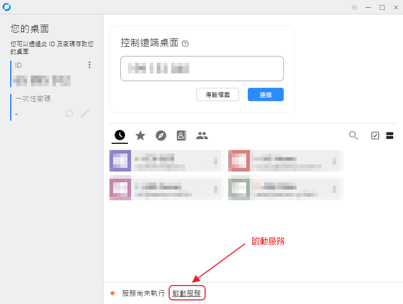Click the 啟動服務 link
The height and width of the screenshot is (304, 403).
coord(187,293)
